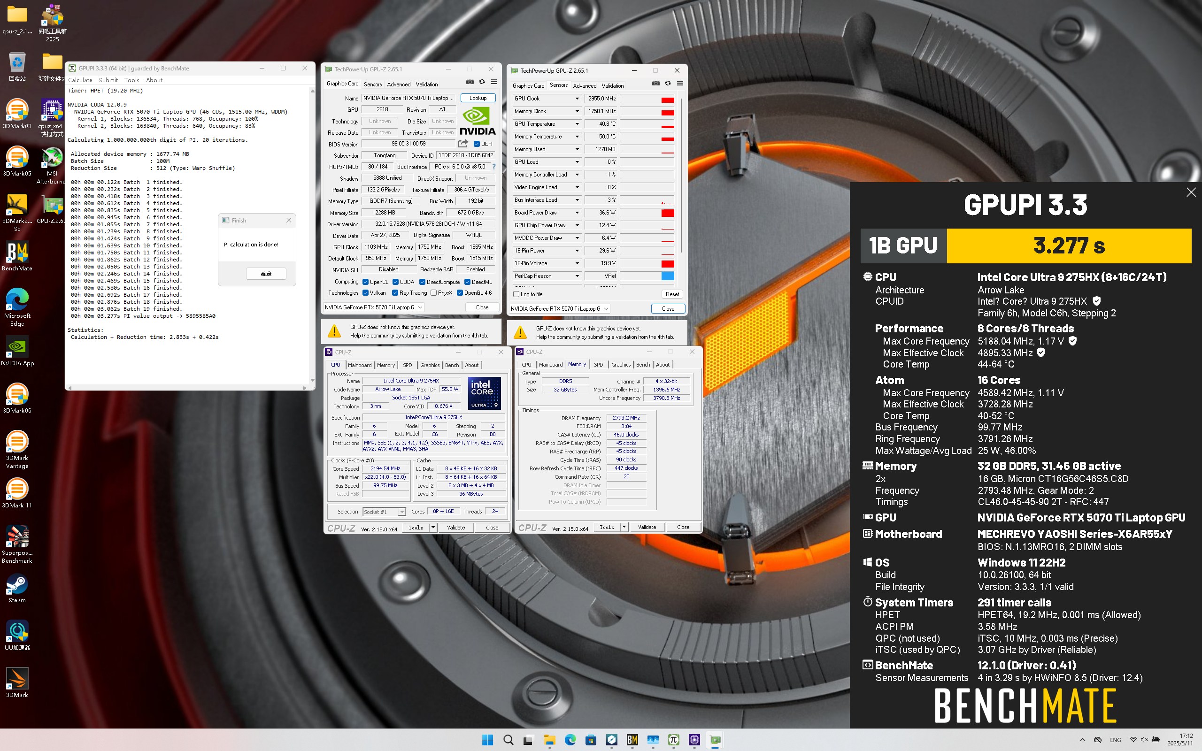Toggle the Vulkan checkbox in GPU-Z

(366, 293)
